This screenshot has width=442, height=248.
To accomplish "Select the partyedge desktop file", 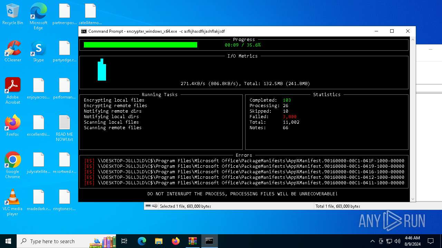I will (65, 52).
